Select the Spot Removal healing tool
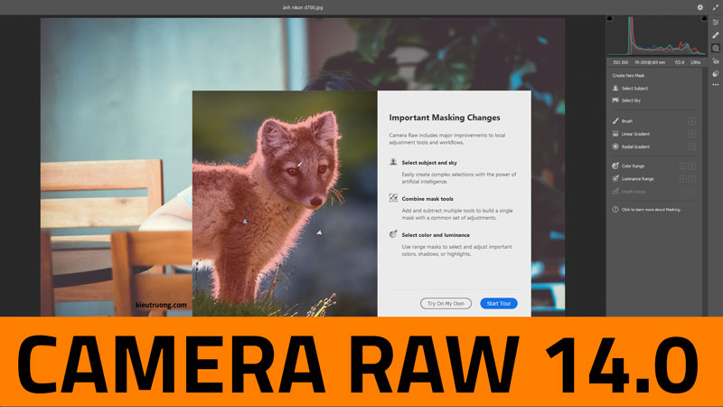This screenshot has width=723, height=407. (x=715, y=35)
